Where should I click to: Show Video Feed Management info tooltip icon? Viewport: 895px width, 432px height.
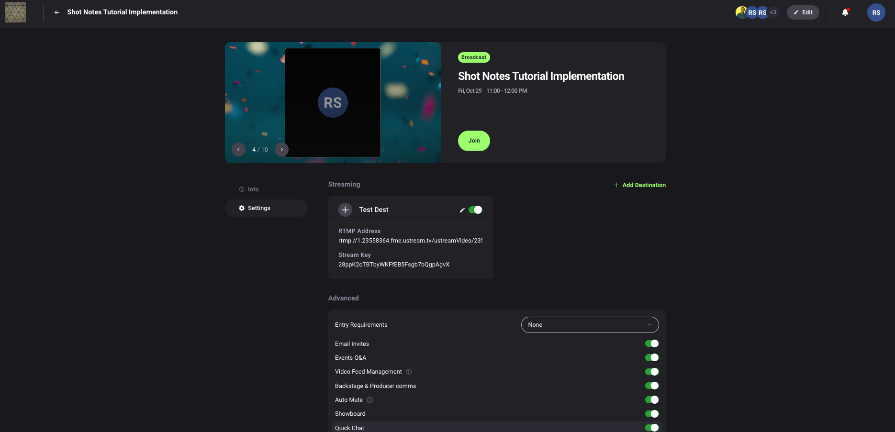pyautogui.click(x=409, y=372)
